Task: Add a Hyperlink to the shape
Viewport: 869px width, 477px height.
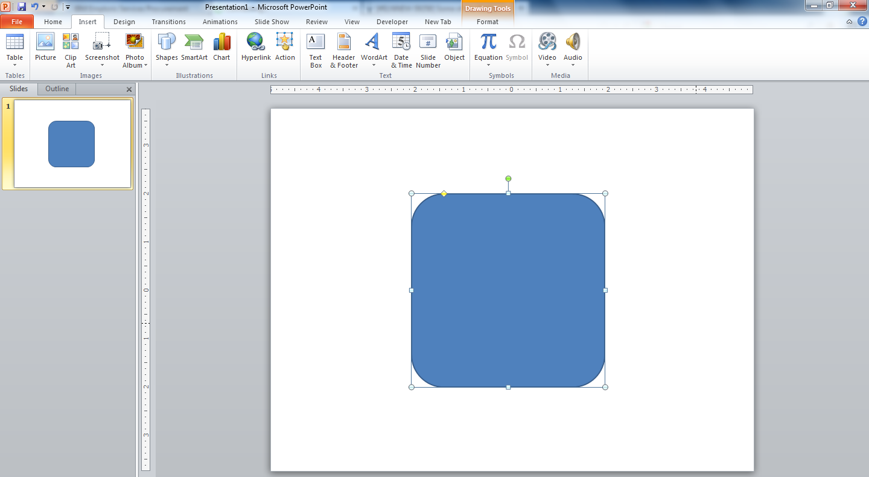Action: (256, 47)
